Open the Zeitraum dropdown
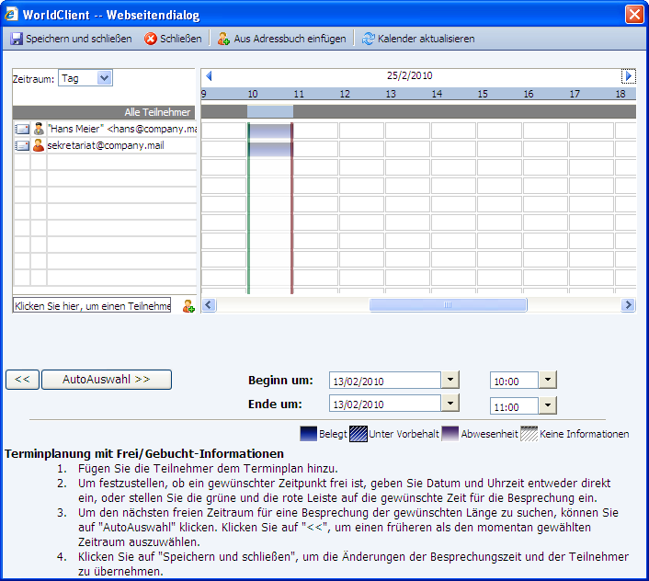 104,78
